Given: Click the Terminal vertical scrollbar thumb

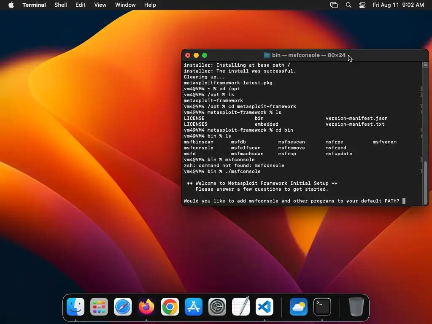Looking at the screenshot, I should [x=426, y=182].
